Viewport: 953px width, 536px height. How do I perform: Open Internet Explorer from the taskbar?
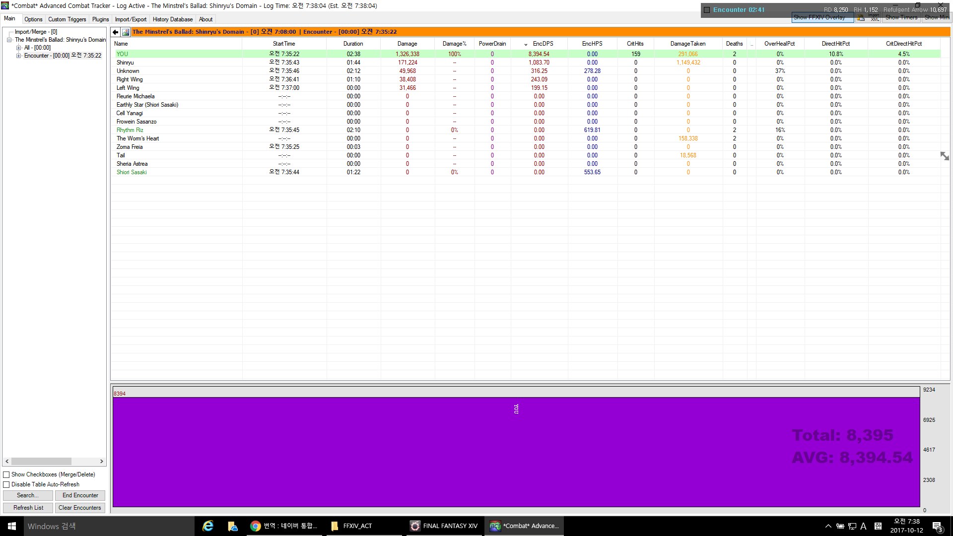[x=208, y=526]
